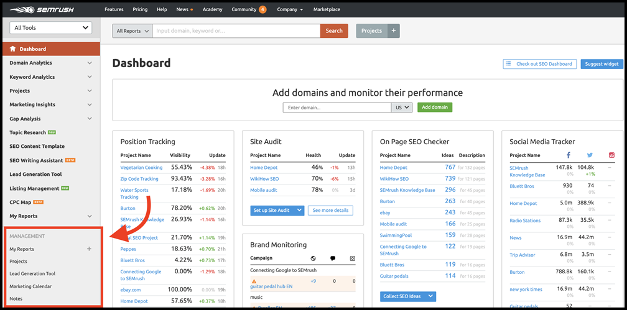Open Mobile audit in Site Audit widget
Screen dimensions: 627x310
(264, 190)
